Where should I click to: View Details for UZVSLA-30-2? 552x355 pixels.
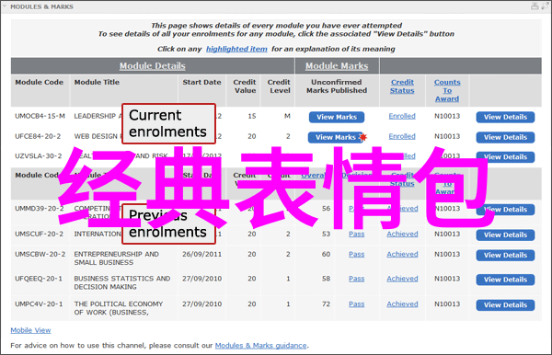point(505,157)
